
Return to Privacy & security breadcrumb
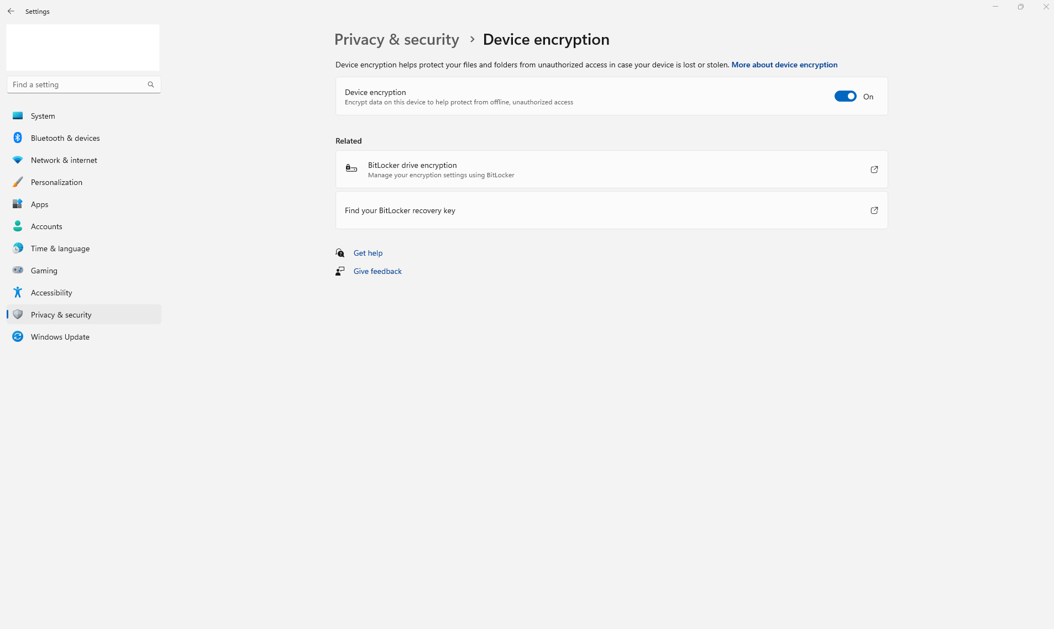click(x=396, y=40)
